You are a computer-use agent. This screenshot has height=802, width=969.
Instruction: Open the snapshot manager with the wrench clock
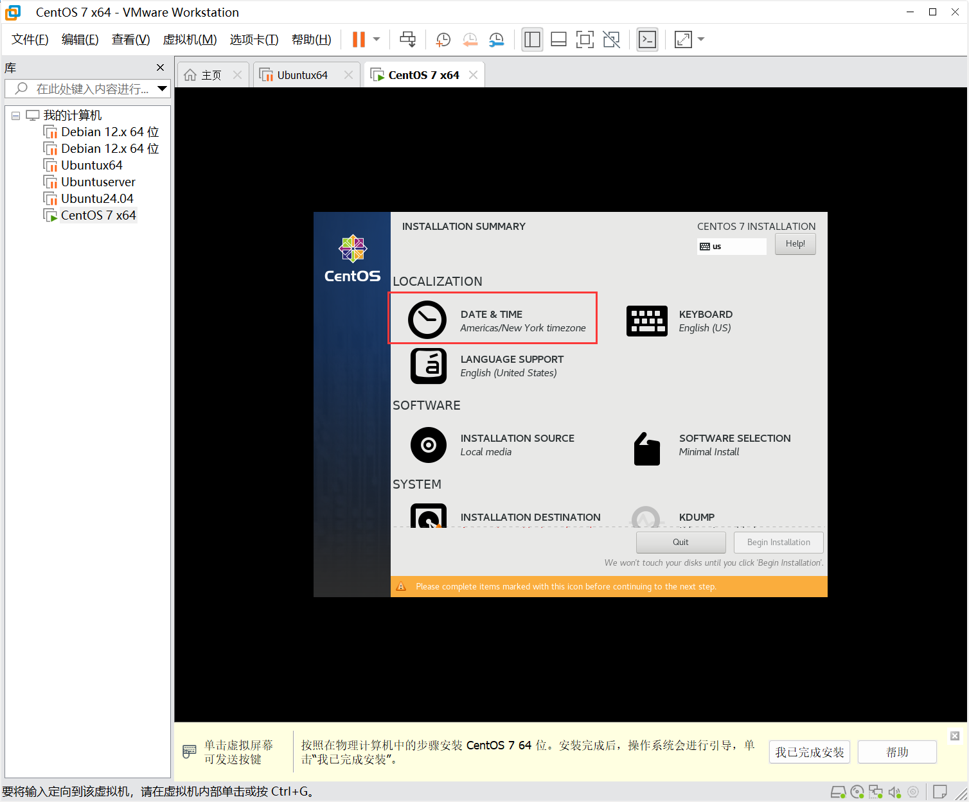tap(496, 40)
